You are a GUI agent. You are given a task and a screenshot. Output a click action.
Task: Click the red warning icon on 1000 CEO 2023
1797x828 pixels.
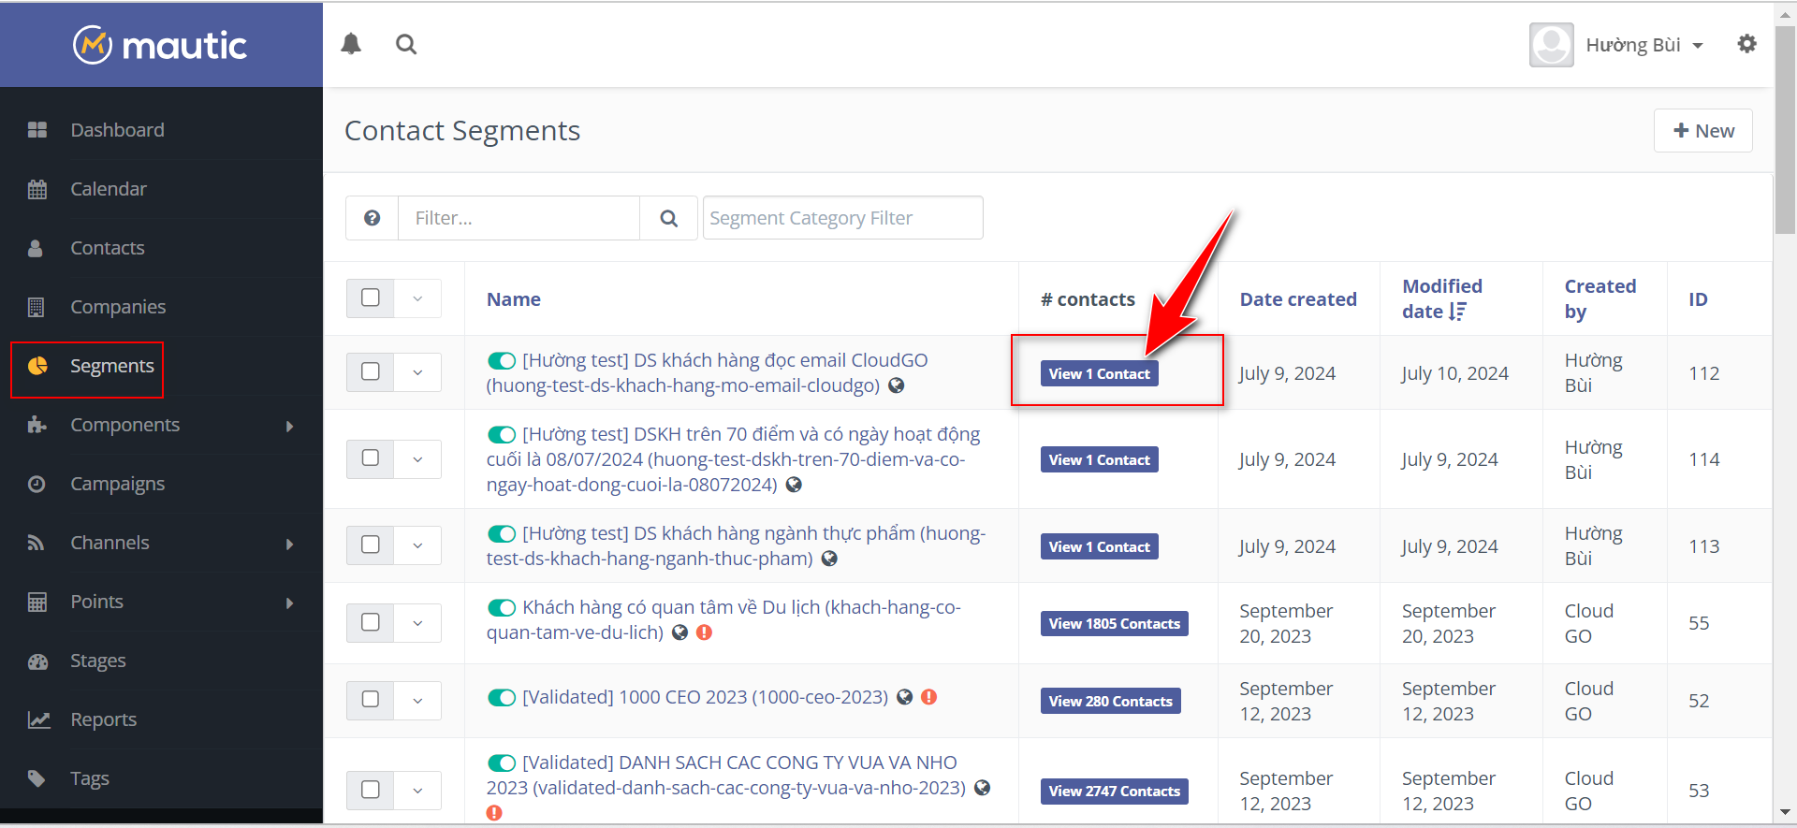click(929, 697)
